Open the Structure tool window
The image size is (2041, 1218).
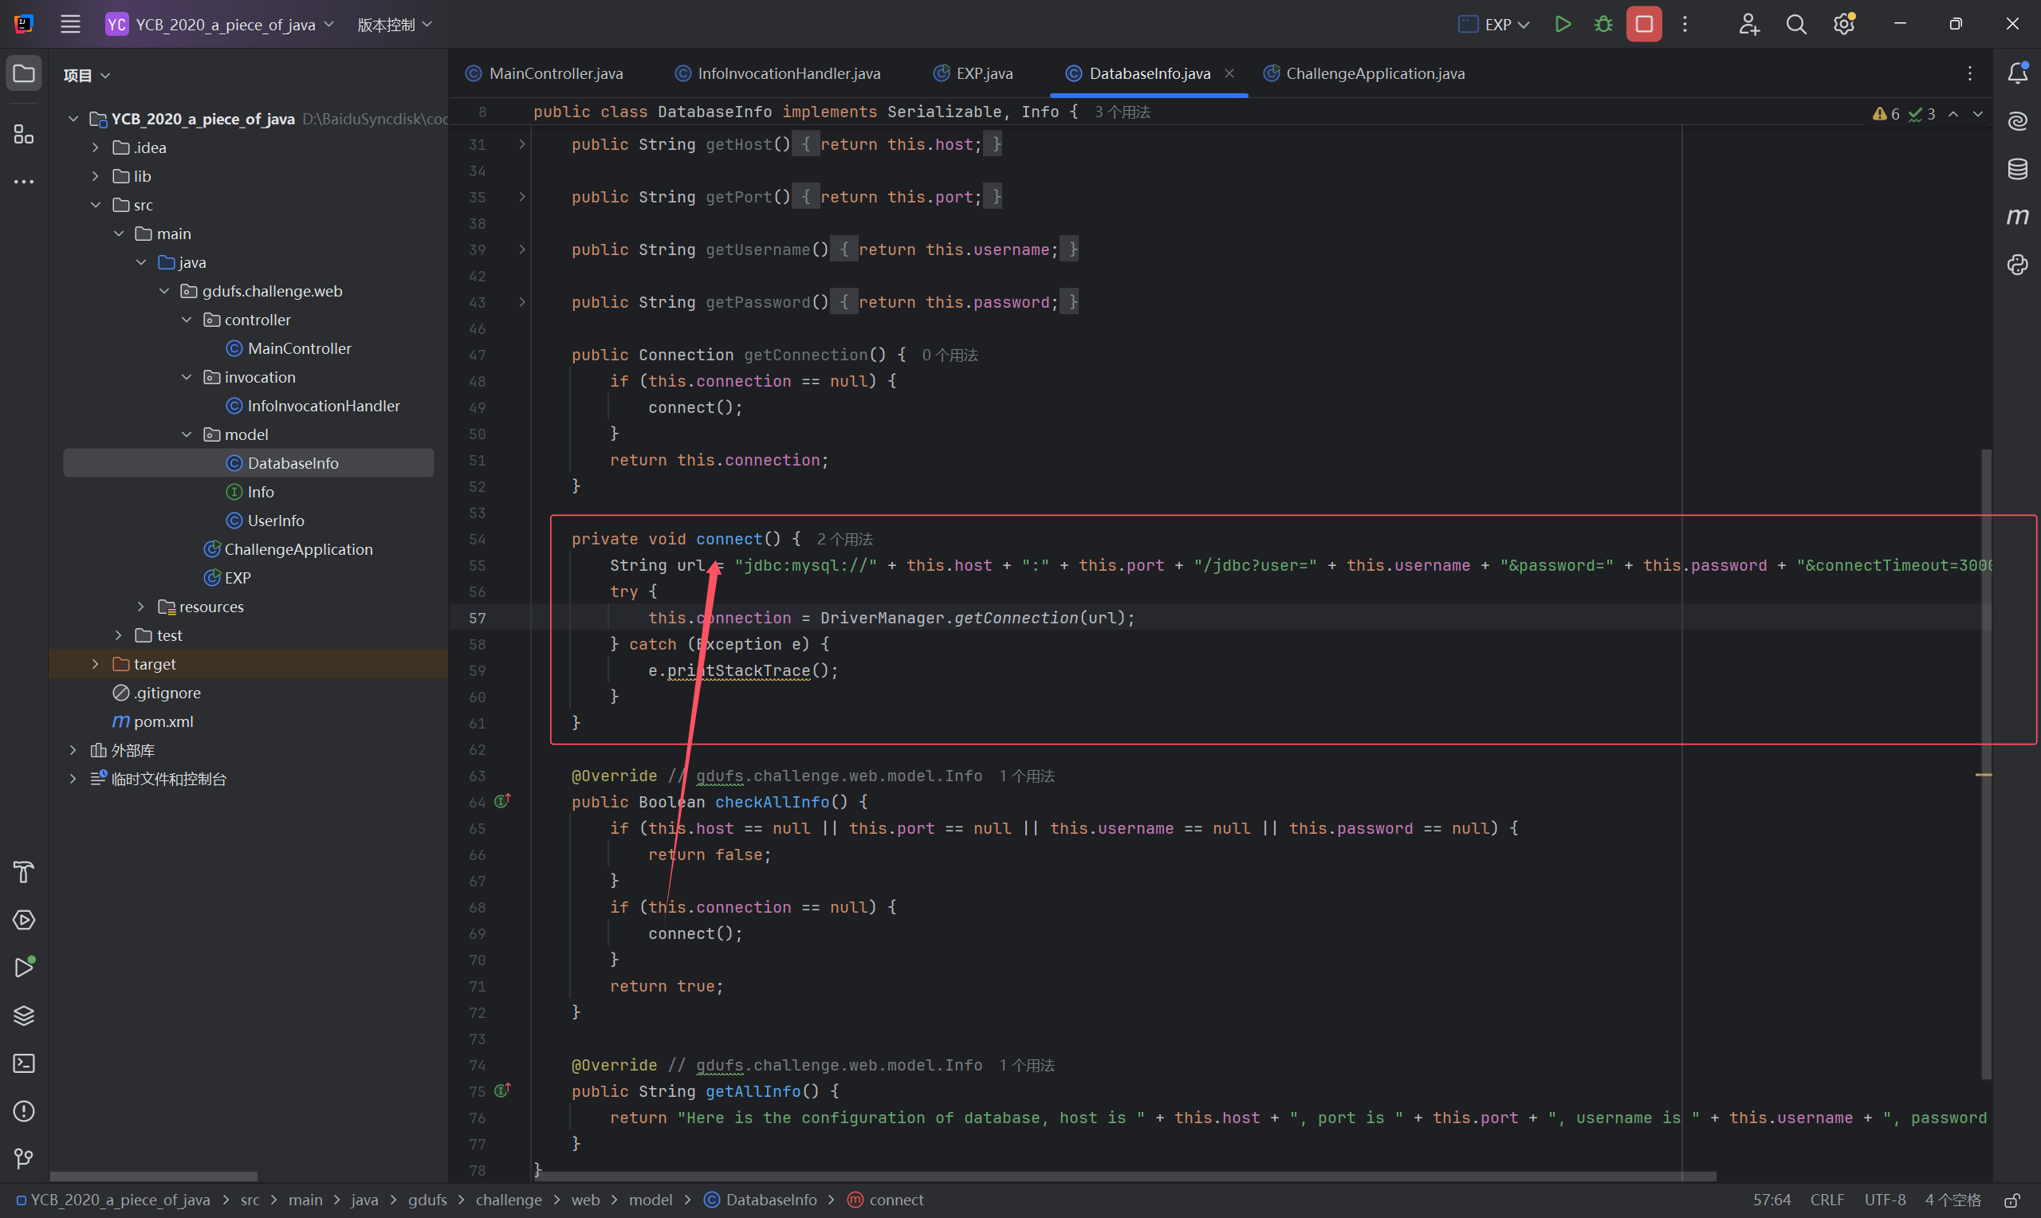[x=24, y=134]
